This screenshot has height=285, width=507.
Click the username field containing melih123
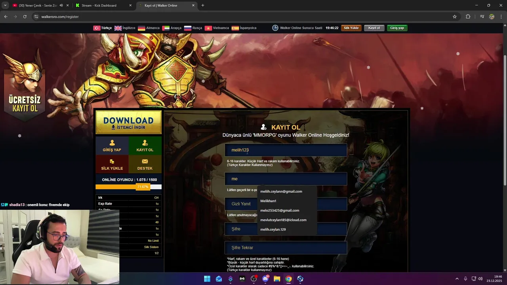click(x=286, y=150)
